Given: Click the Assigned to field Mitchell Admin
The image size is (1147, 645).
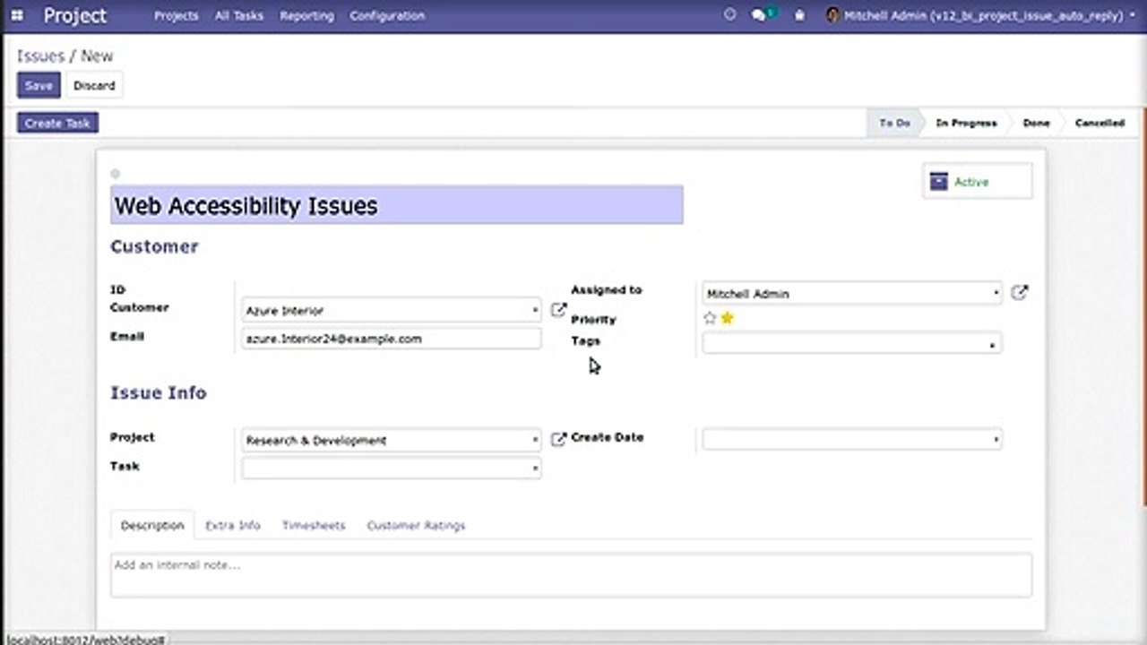Looking at the screenshot, I should pos(851,294).
